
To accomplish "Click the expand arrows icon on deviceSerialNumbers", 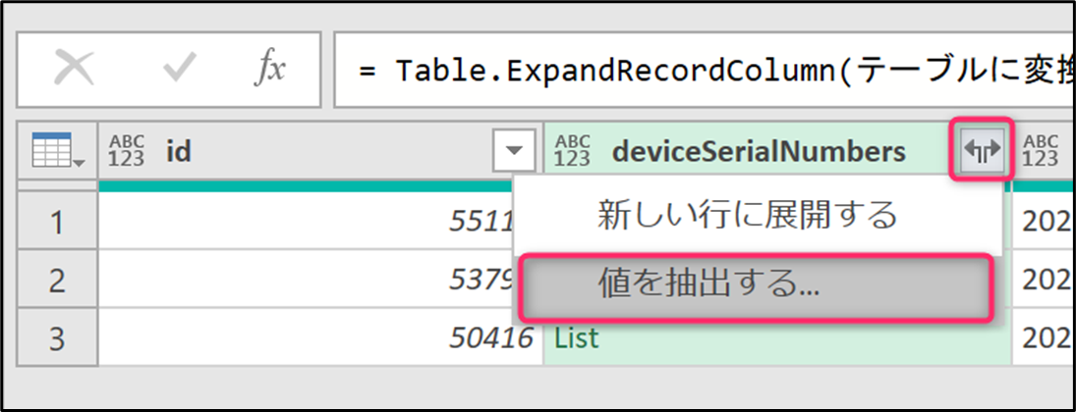I will (x=981, y=151).
